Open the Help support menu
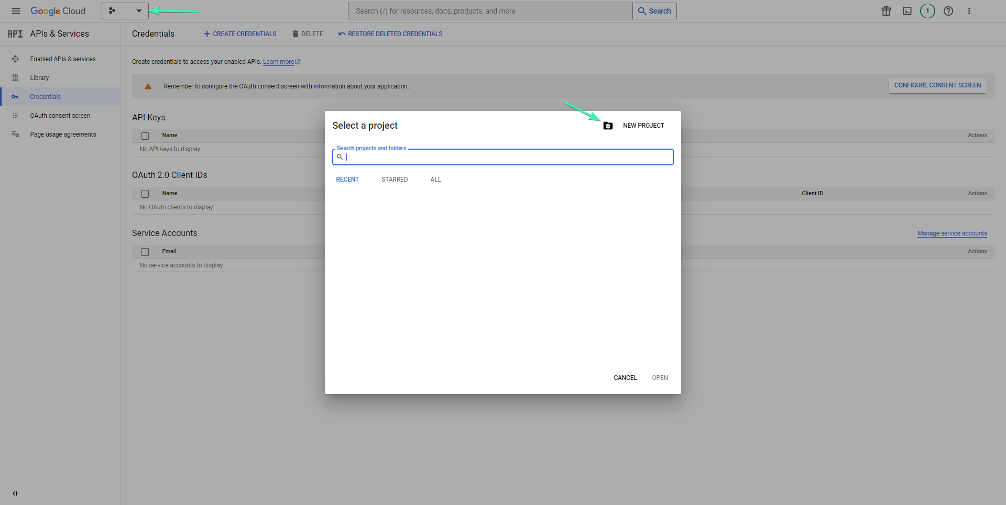 (948, 10)
